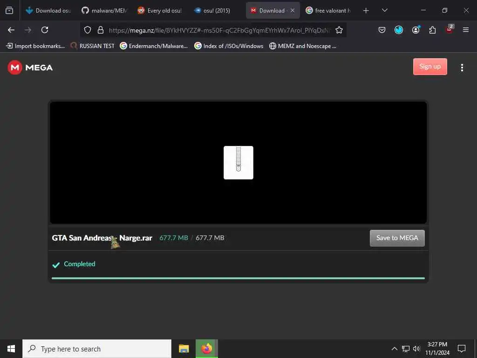Viewport: 477px width, 358px height.
Task: Open network status tray icon
Action: coord(406,349)
